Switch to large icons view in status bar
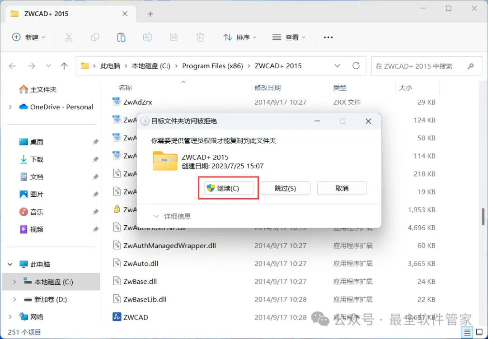This screenshot has width=488, height=339. click(x=479, y=333)
